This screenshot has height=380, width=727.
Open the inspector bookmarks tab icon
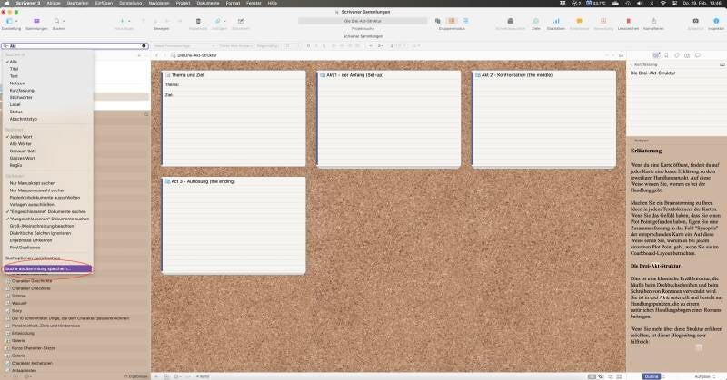pos(666,55)
